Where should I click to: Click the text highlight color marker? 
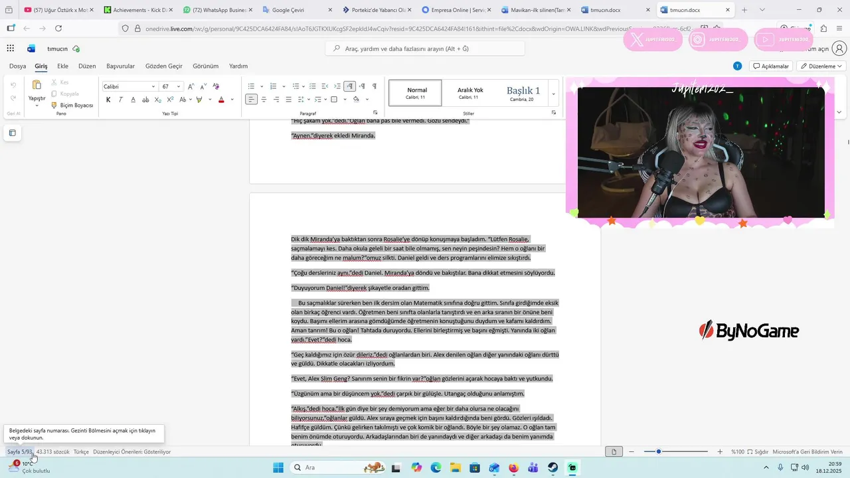click(199, 100)
